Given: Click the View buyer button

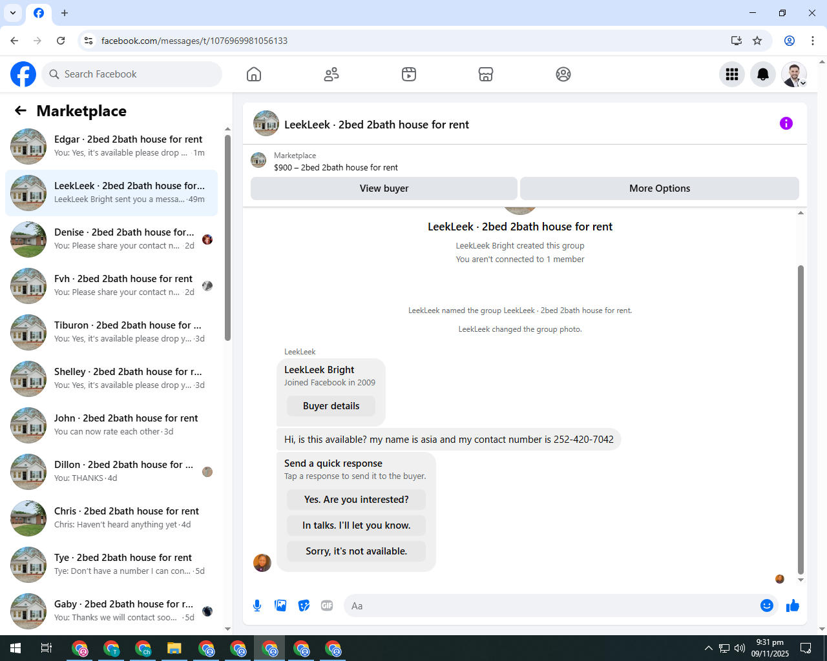Looking at the screenshot, I should click(x=384, y=188).
